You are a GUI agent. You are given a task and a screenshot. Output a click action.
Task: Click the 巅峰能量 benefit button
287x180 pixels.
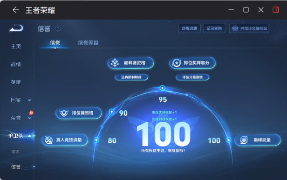tap(258, 140)
